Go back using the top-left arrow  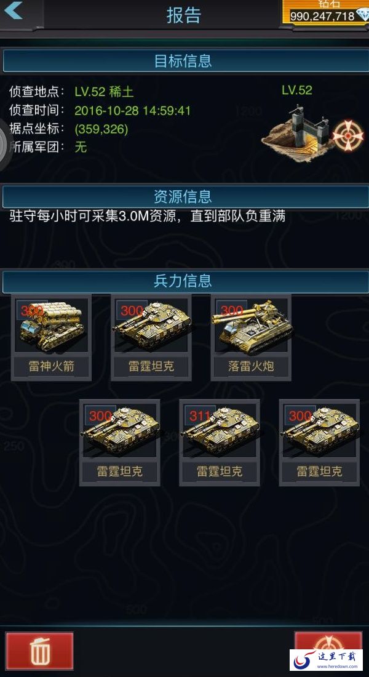(x=14, y=10)
